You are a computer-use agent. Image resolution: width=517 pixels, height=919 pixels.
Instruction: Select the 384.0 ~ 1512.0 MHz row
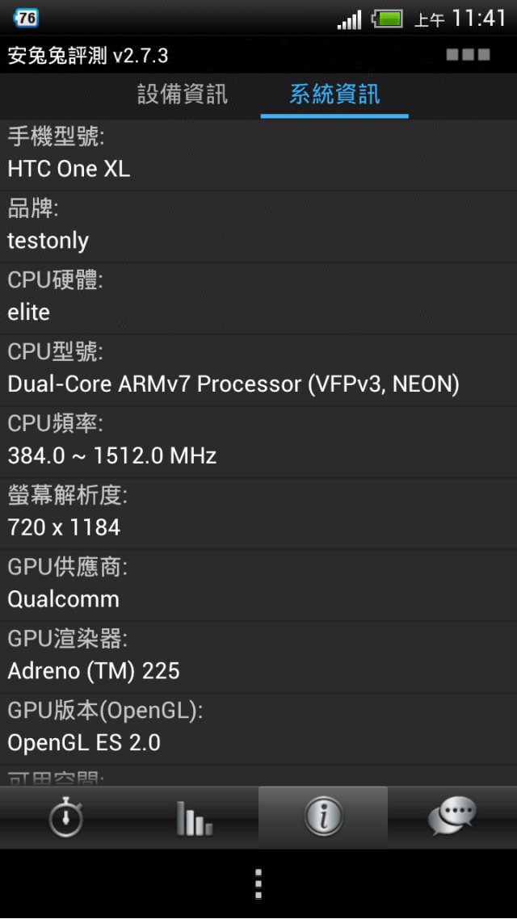(258, 442)
